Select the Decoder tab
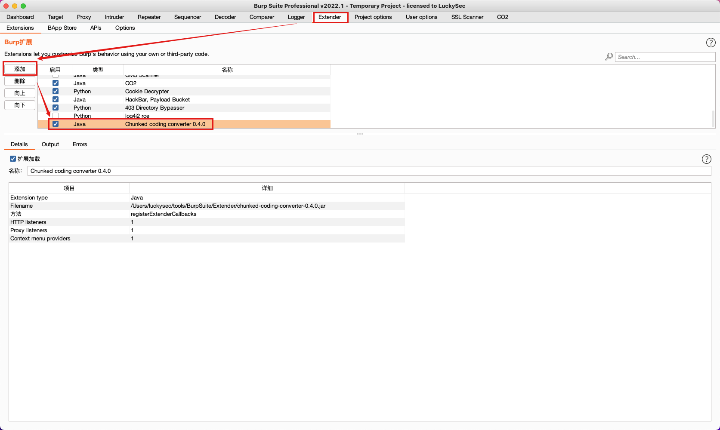The width and height of the screenshot is (720, 430). 226,17
